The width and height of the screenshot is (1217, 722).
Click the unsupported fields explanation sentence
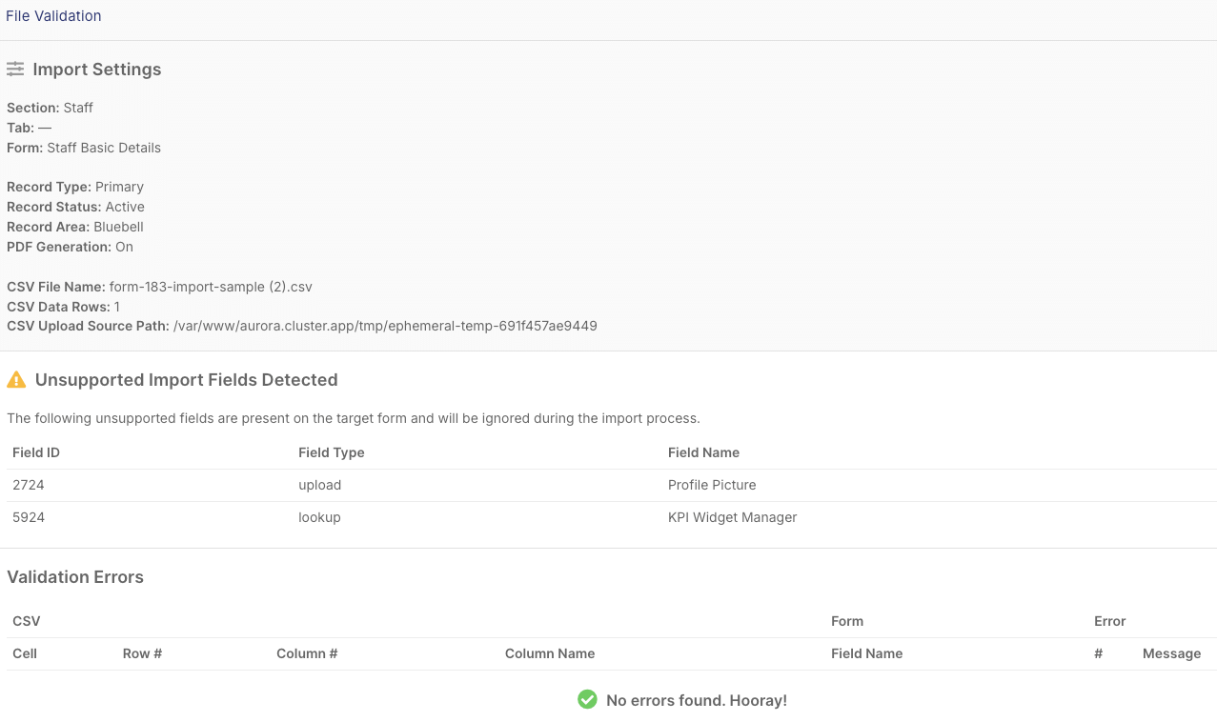pyautogui.click(x=354, y=418)
